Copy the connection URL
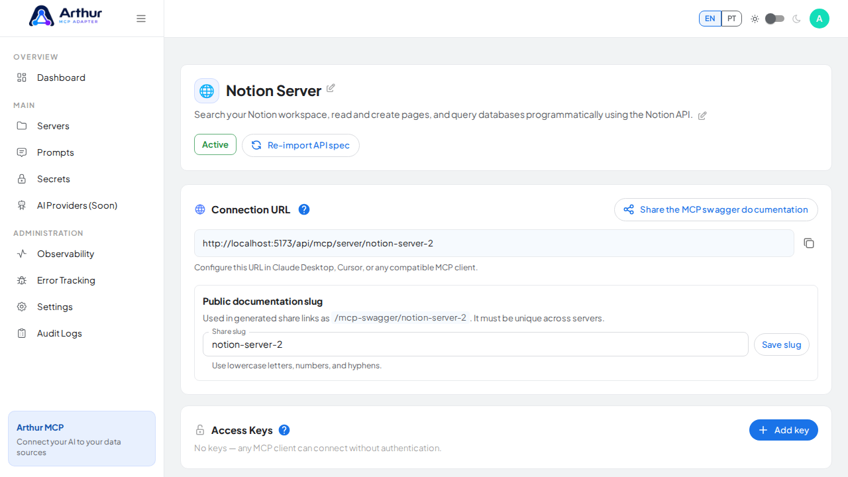 809,243
